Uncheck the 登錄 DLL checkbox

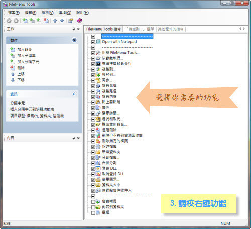[93, 169]
